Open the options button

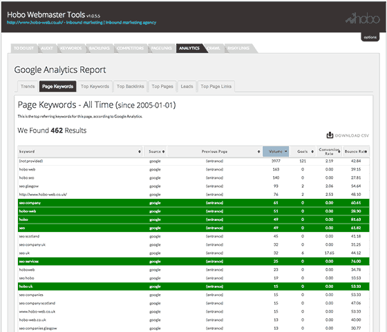point(370,37)
